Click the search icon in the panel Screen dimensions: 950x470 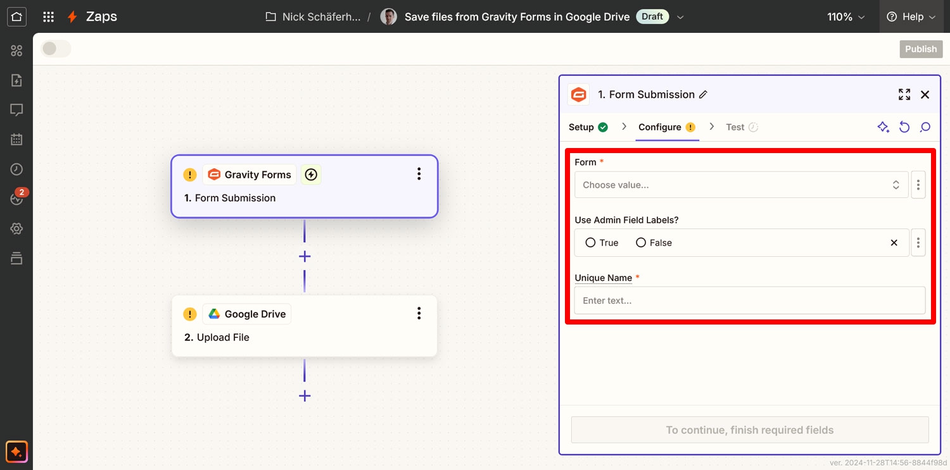[x=925, y=127]
